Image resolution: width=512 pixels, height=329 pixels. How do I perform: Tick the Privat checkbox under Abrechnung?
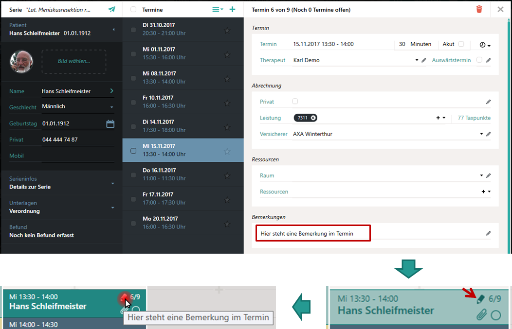(x=295, y=102)
